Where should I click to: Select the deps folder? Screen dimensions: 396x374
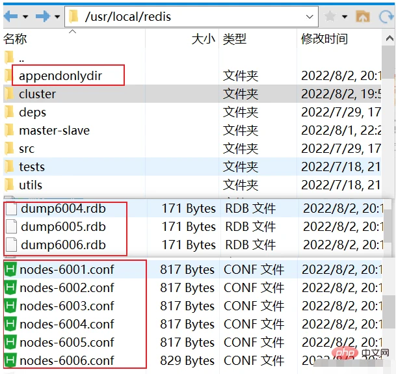[33, 112]
